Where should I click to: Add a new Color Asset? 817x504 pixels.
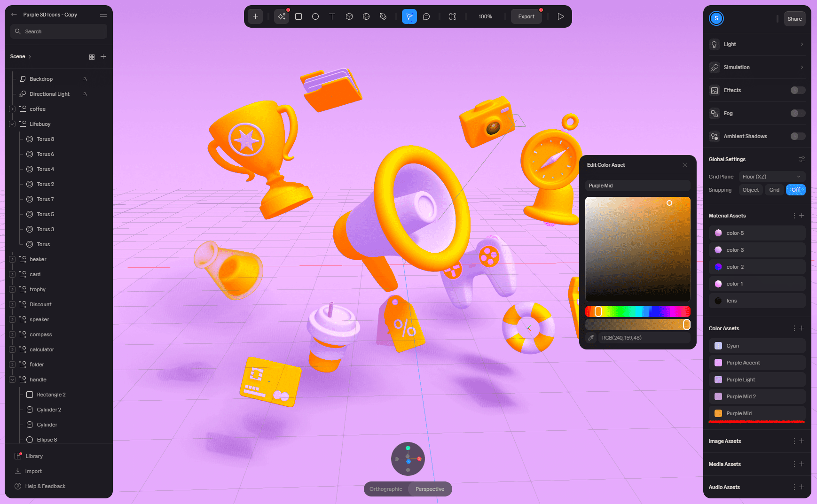coord(802,328)
